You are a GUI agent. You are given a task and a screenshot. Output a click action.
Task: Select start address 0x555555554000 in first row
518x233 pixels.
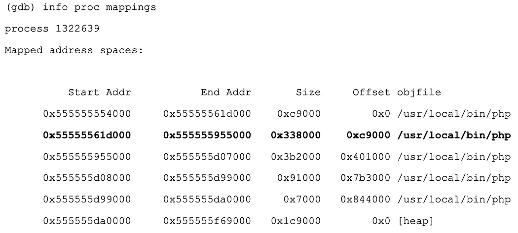point(87,114)
